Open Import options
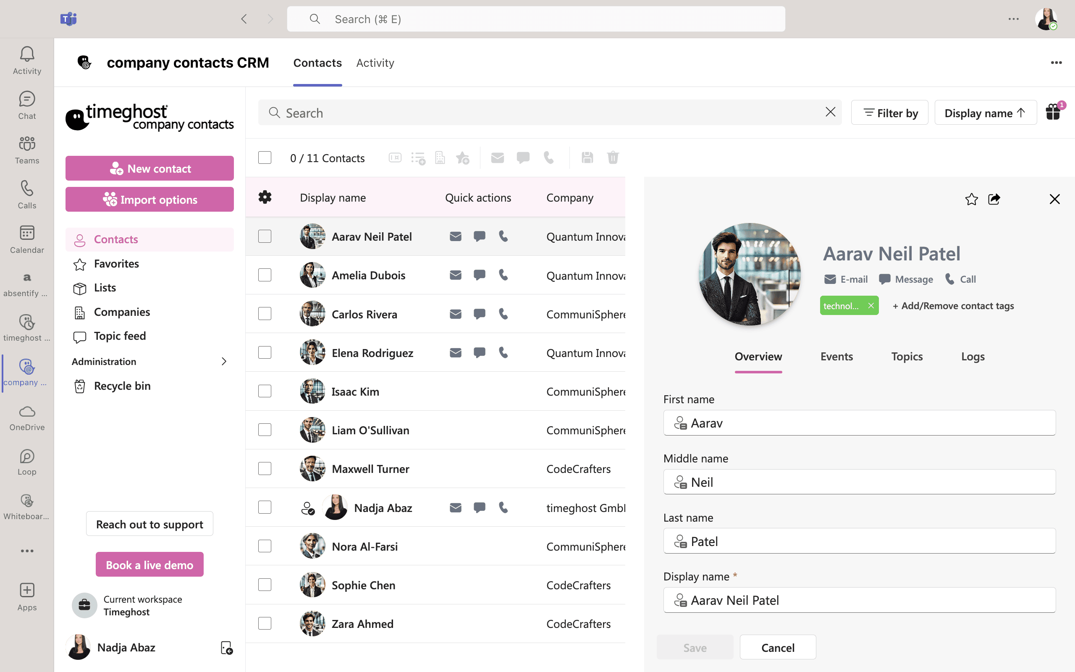Image resolution: width=1075 pixels, height=672 pixels. [149, 199]
